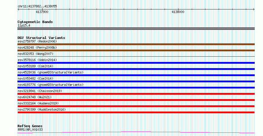Select the thin blue nsv832053 variant line
The image size is (263, 136).
[136, 57]
